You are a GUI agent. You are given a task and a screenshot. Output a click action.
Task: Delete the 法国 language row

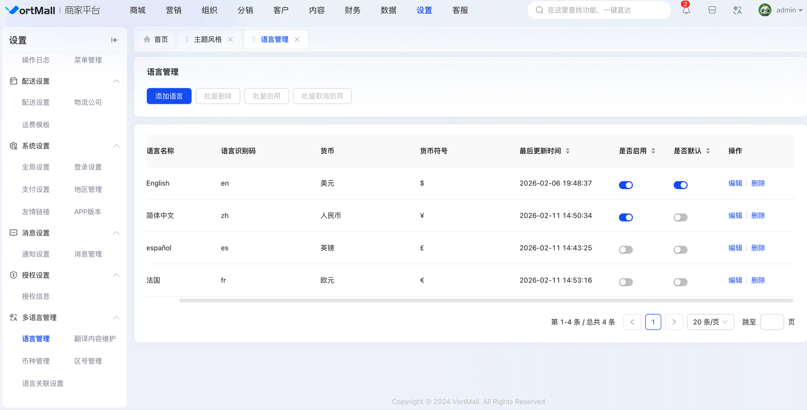pos(758,280)
